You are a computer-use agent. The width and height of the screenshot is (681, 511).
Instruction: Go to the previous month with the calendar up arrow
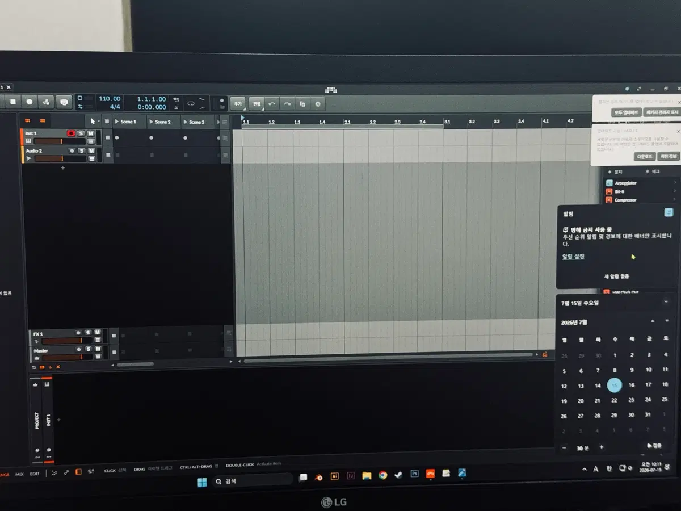coord(653,321)
